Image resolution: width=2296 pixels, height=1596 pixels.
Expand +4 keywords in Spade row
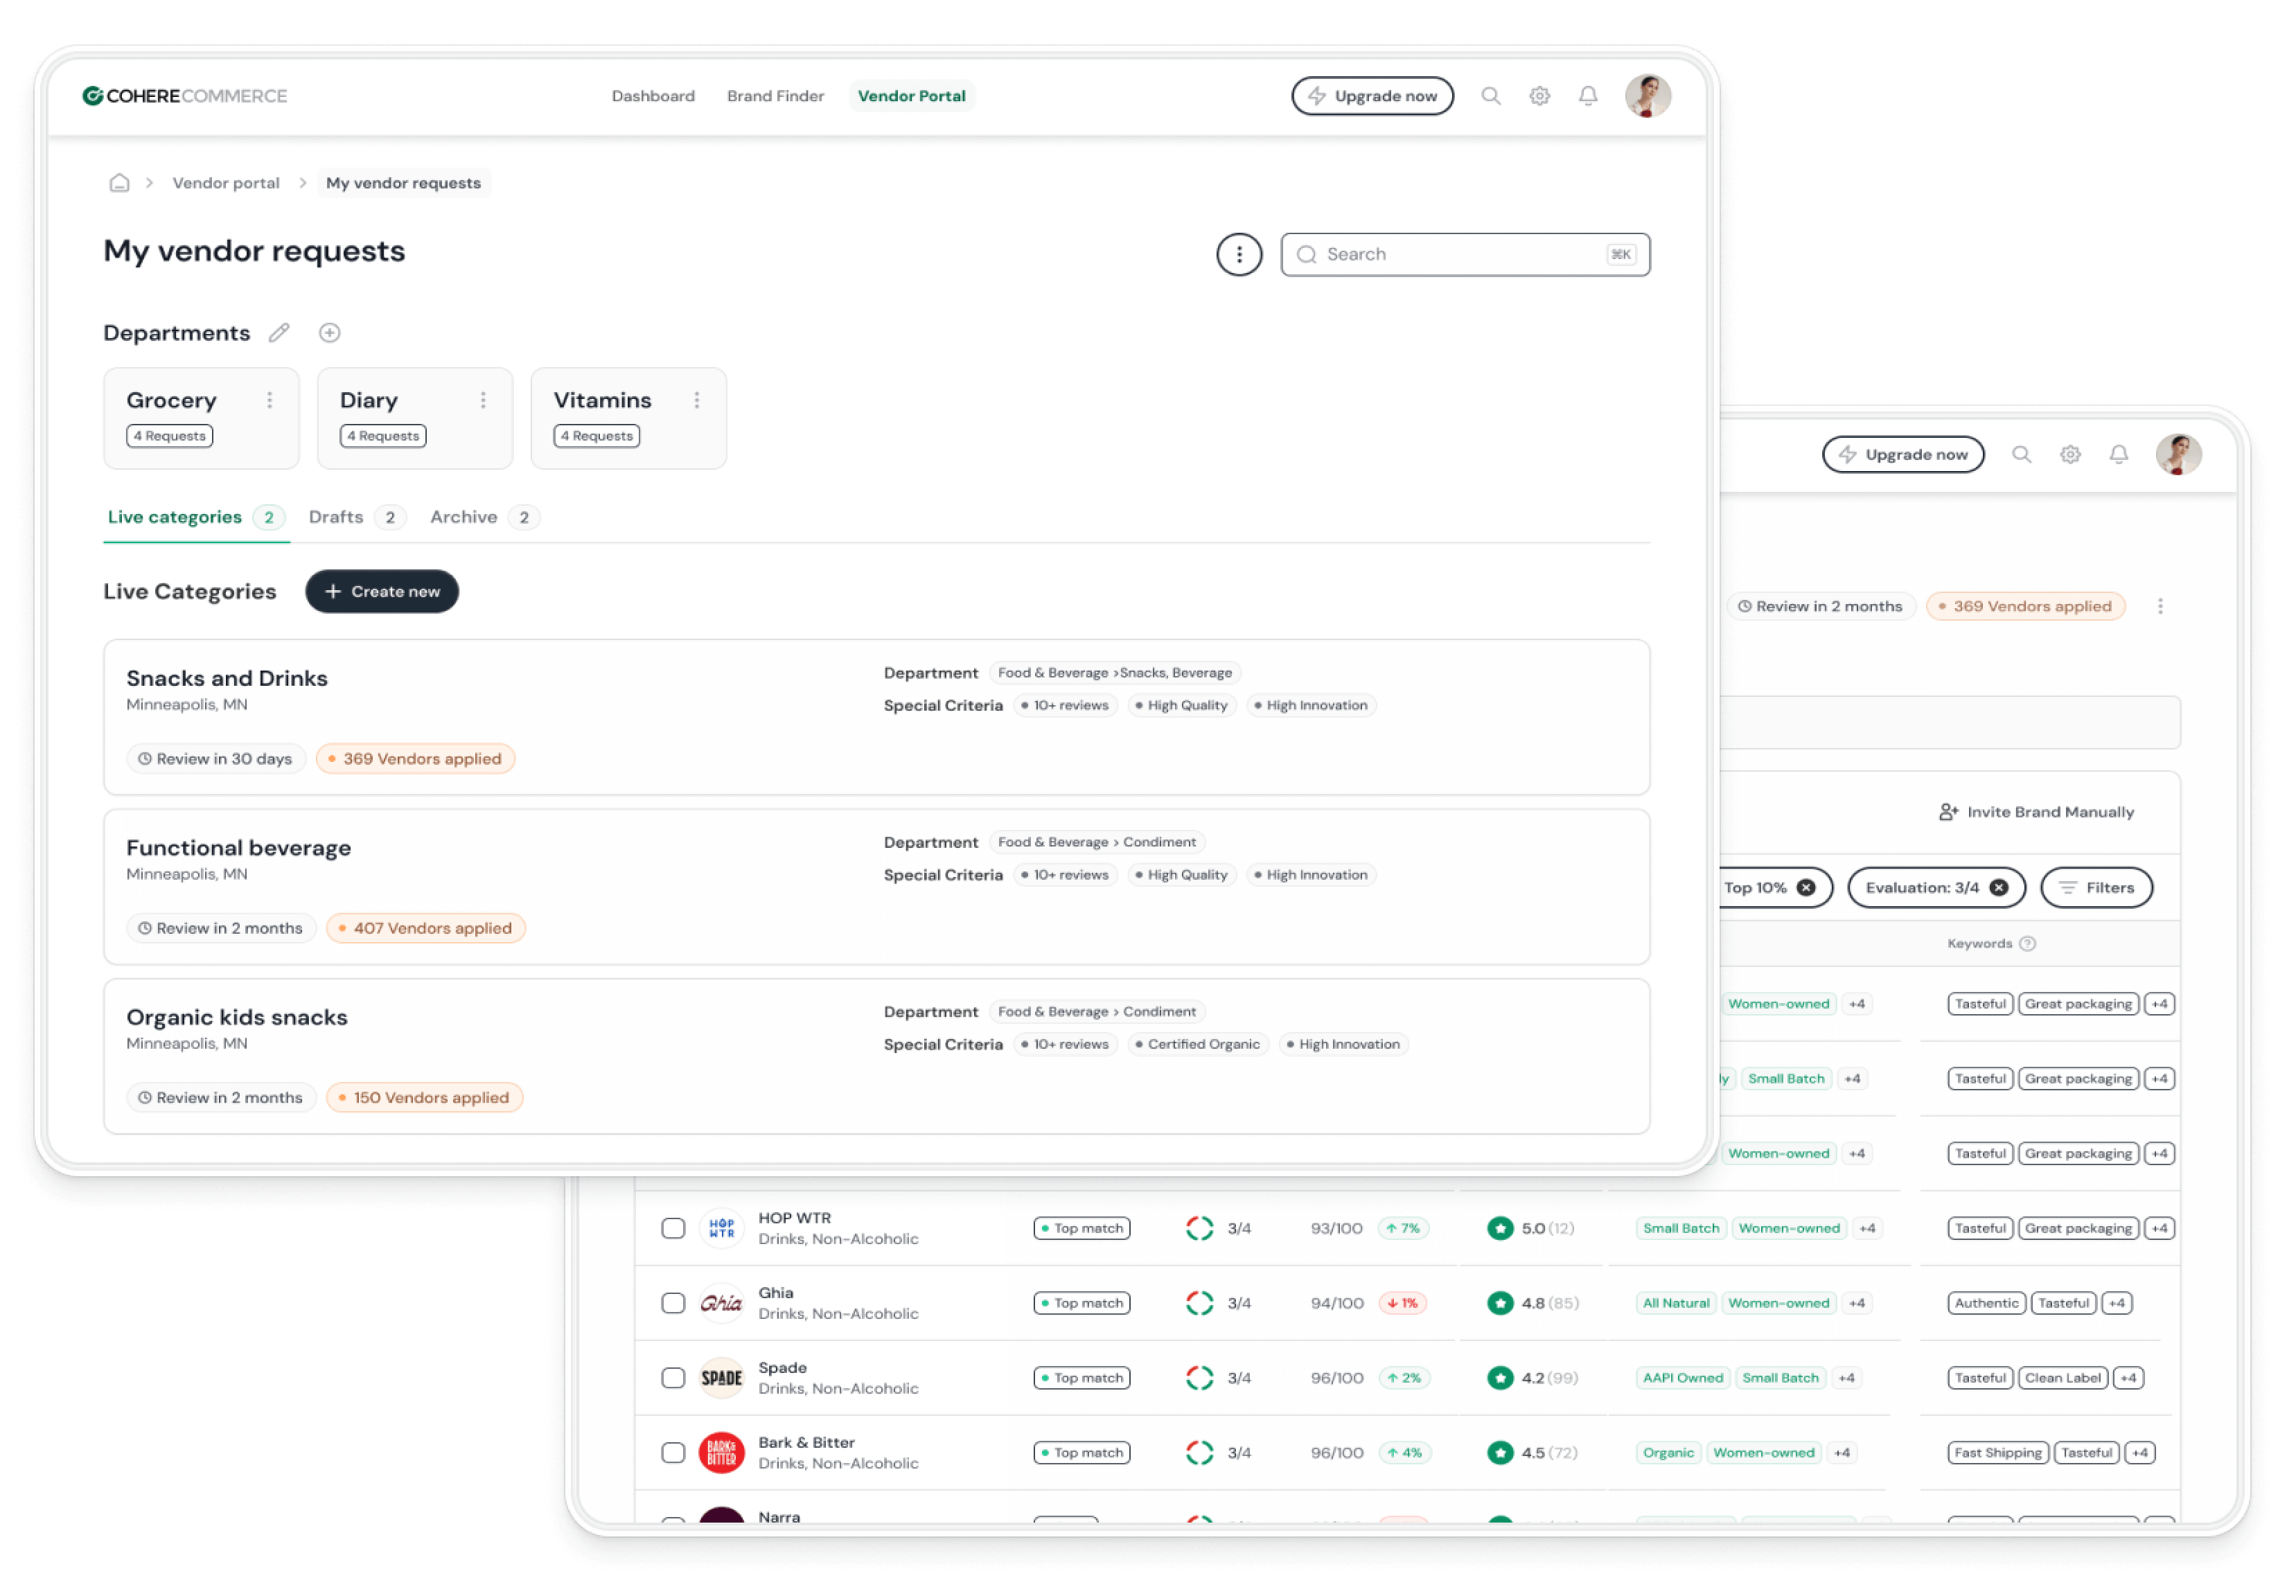2128,1379
